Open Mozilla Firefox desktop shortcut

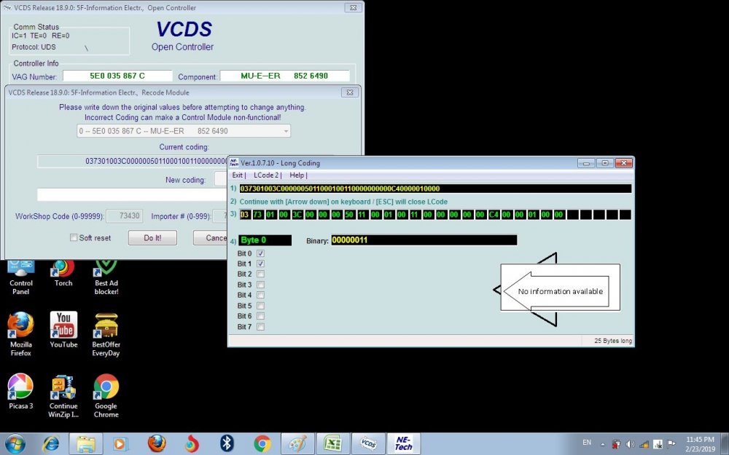[21, 334]
